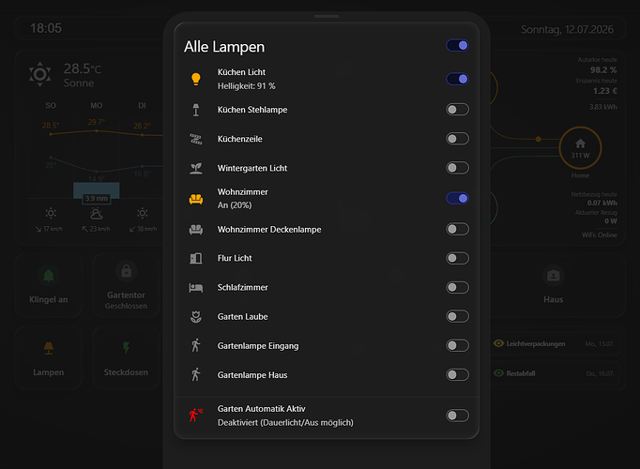Click the Steckdosen button in dashboard

126,357
